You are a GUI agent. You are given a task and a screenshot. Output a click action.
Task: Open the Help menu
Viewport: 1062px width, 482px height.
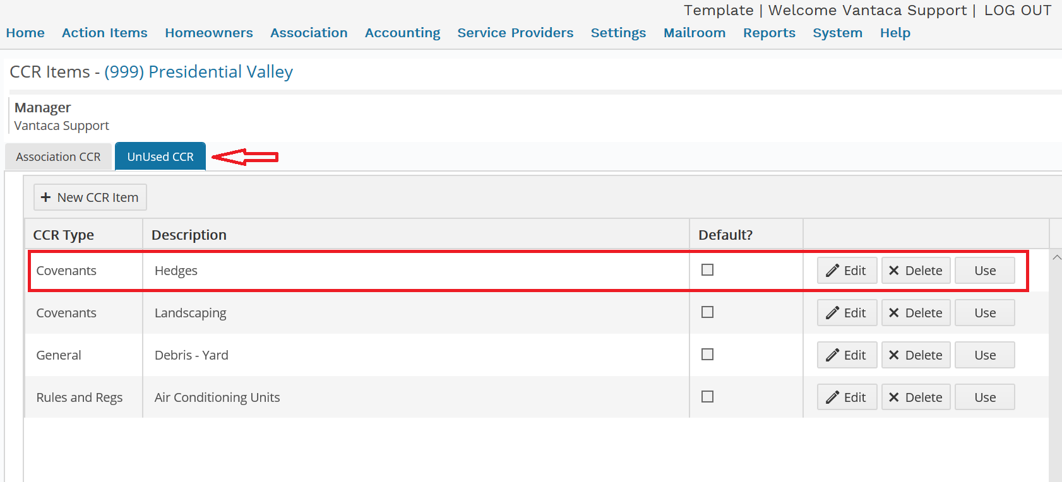tap(895, 33)
